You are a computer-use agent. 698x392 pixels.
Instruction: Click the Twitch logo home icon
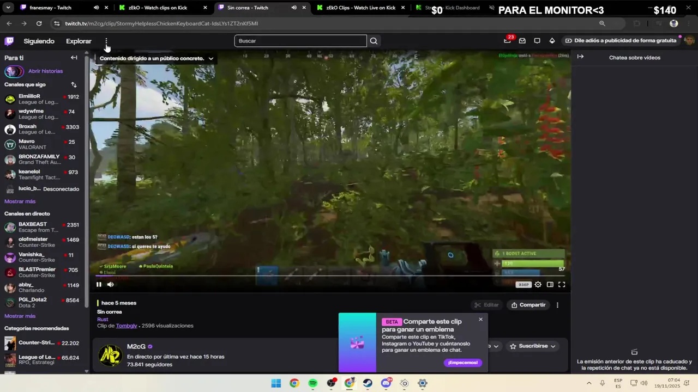[x=9, y=41]
